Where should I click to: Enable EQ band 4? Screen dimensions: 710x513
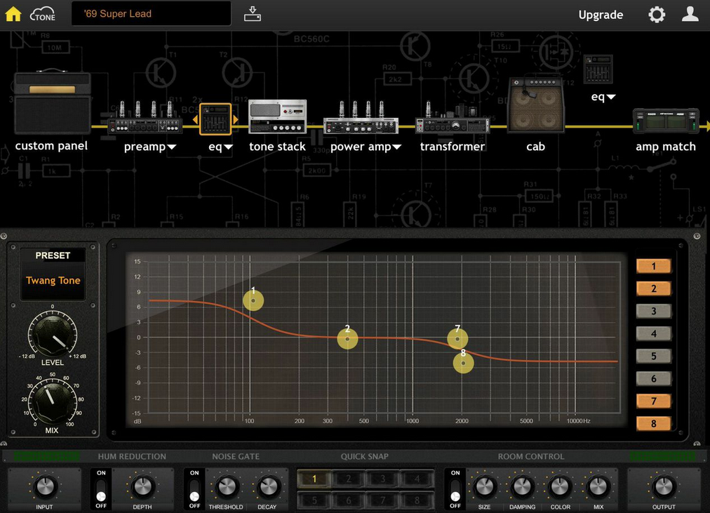coord(653,334)
